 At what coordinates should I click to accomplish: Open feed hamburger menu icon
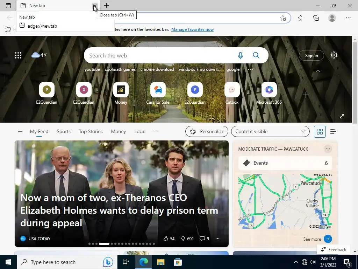tap(20, 132)
